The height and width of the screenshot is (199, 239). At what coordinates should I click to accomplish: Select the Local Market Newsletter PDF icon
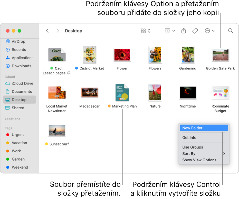57,92
